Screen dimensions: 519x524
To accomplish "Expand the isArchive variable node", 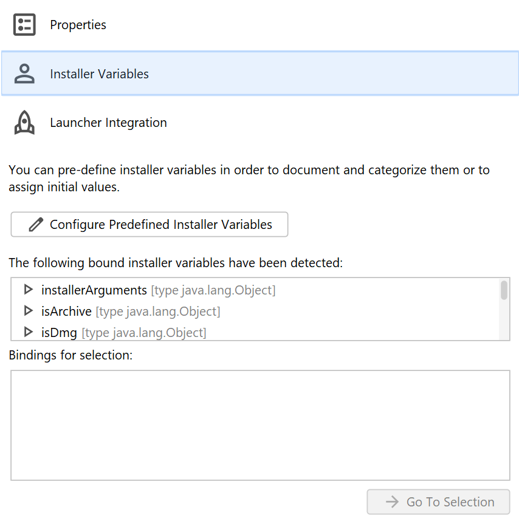I will click(28, 311).
